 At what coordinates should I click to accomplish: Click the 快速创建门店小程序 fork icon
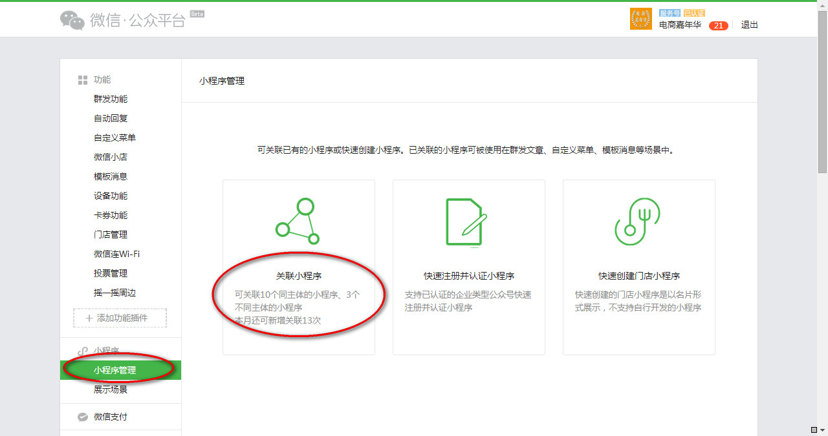pyautogui.click(x=637, y=222)
